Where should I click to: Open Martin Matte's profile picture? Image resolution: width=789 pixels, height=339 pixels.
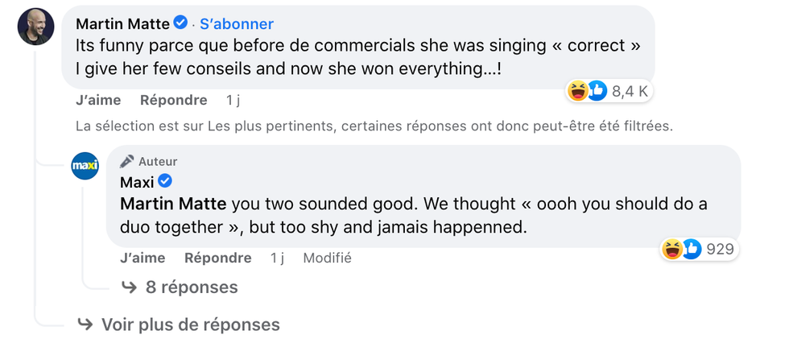[36, 27]
